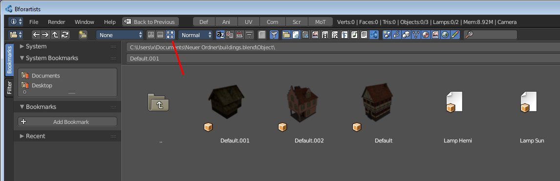Toggle text files filter
560x181 pixels.
[364, 35]
